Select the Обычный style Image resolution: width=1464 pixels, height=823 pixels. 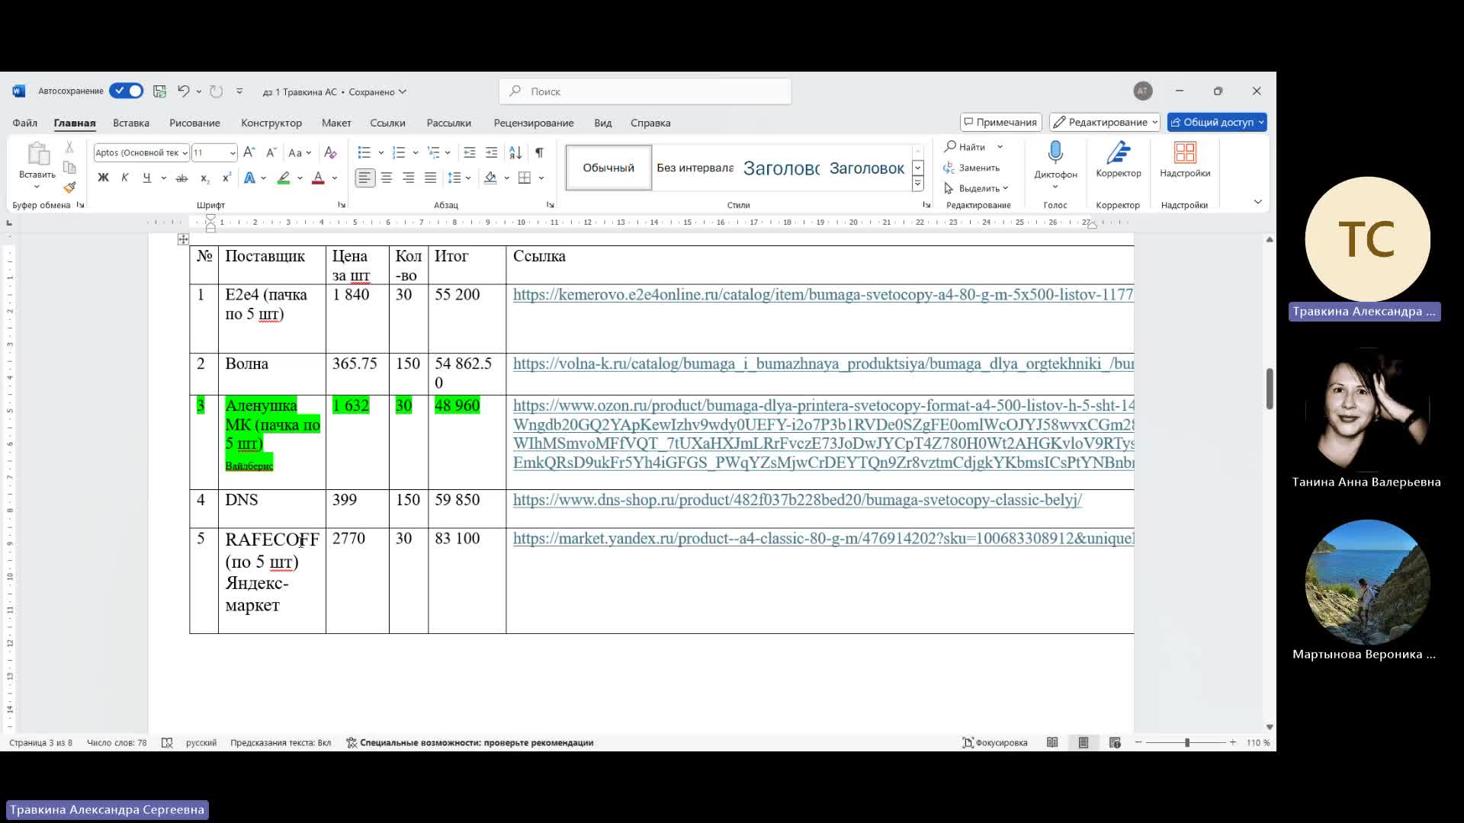(x=608, y=168)
